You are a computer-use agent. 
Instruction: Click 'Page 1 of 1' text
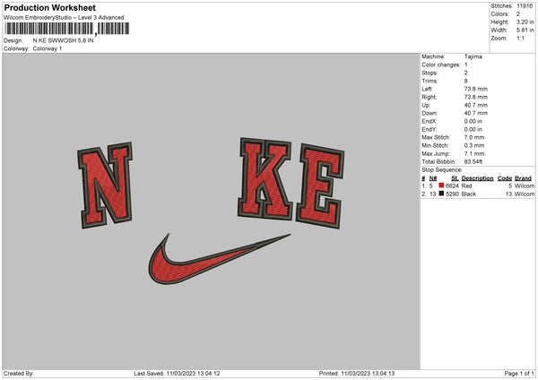519,374
